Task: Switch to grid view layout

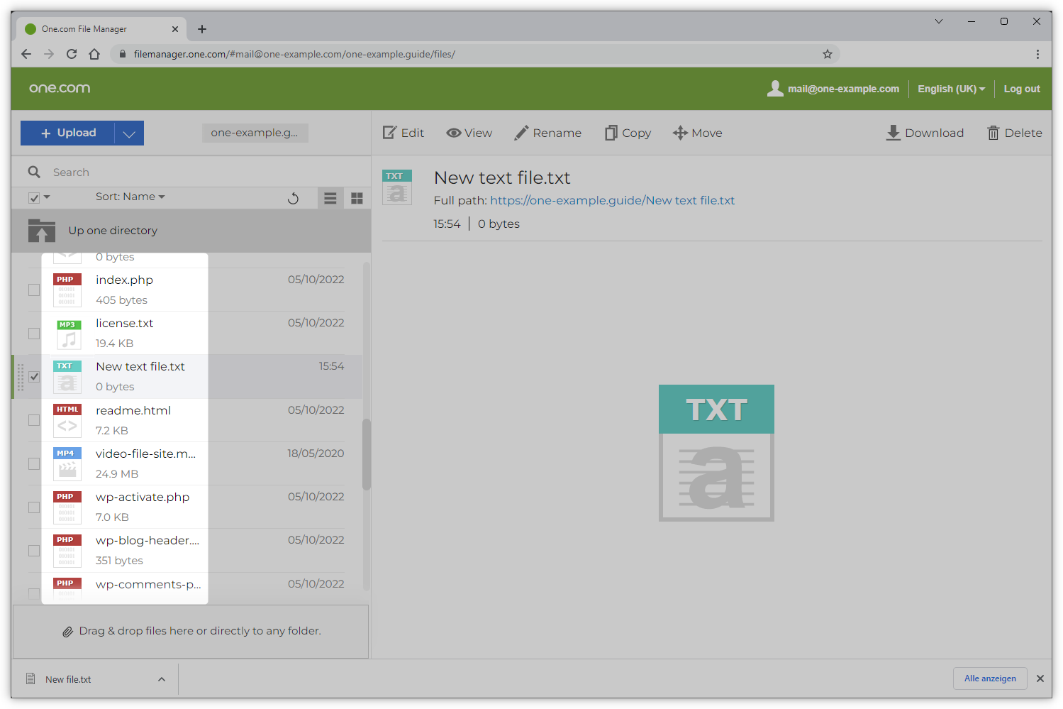Action: (357, 198)
